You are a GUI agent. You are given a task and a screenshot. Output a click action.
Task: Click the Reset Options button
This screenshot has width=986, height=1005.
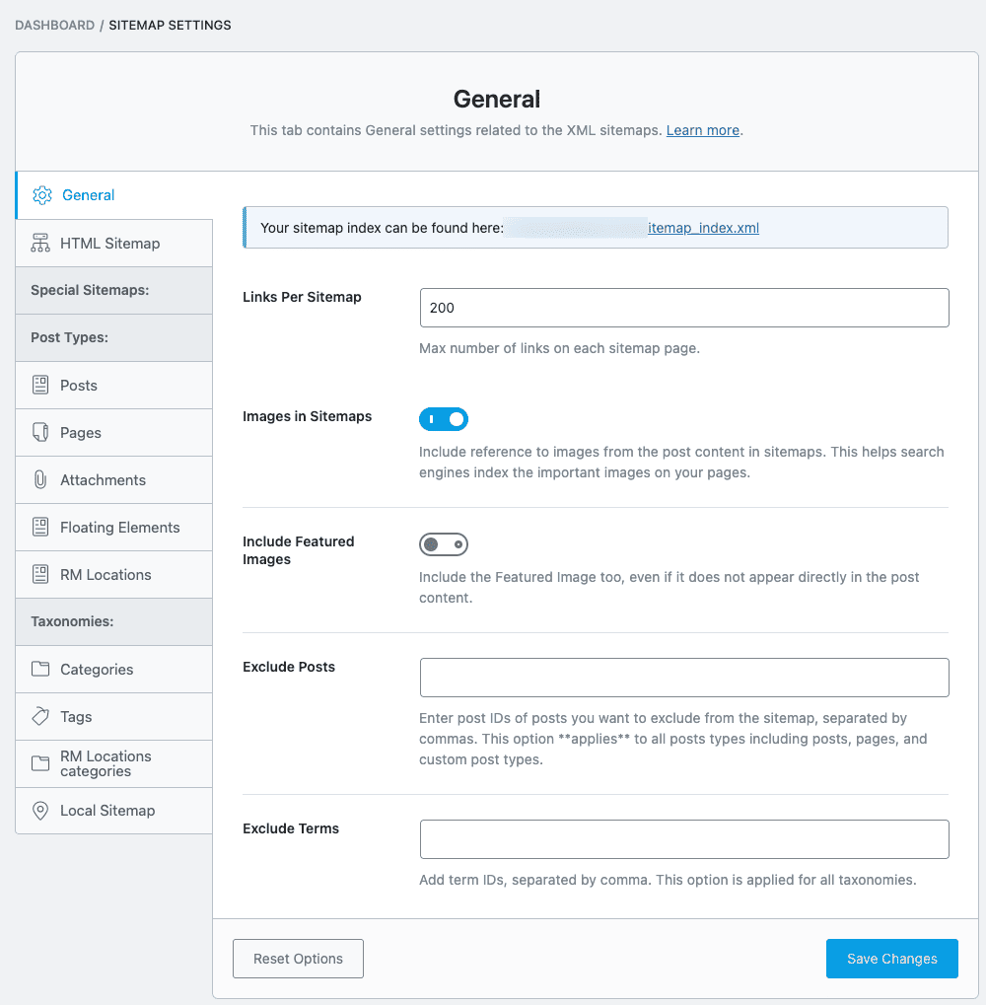pyautogui.click(x=298, y=958)
